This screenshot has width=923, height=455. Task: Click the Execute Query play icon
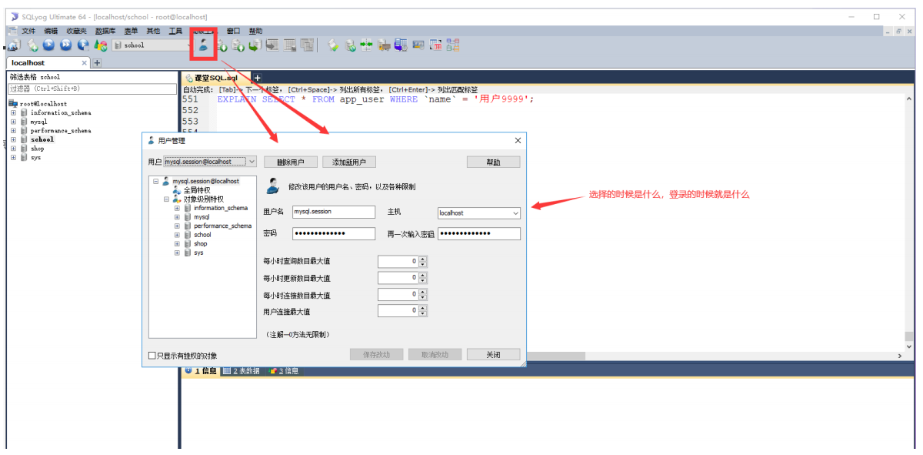[x=48, y=45]
